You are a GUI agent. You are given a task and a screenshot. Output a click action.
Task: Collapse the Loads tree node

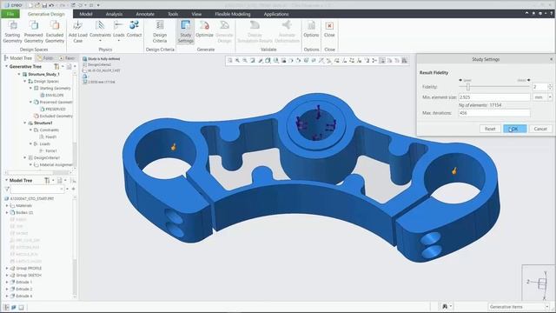pos(30,143)
